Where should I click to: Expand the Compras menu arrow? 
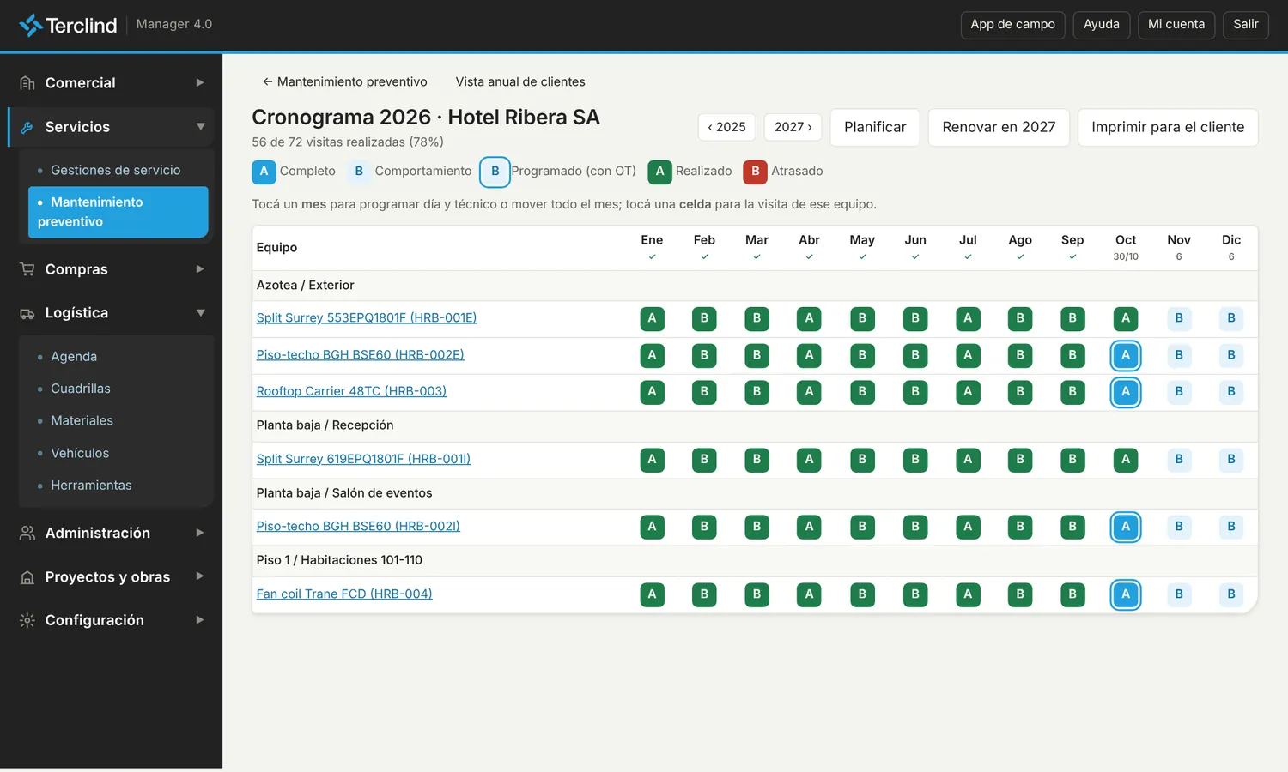point(200,269)
